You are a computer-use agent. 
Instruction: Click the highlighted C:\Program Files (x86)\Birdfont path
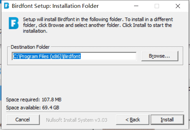47,56
